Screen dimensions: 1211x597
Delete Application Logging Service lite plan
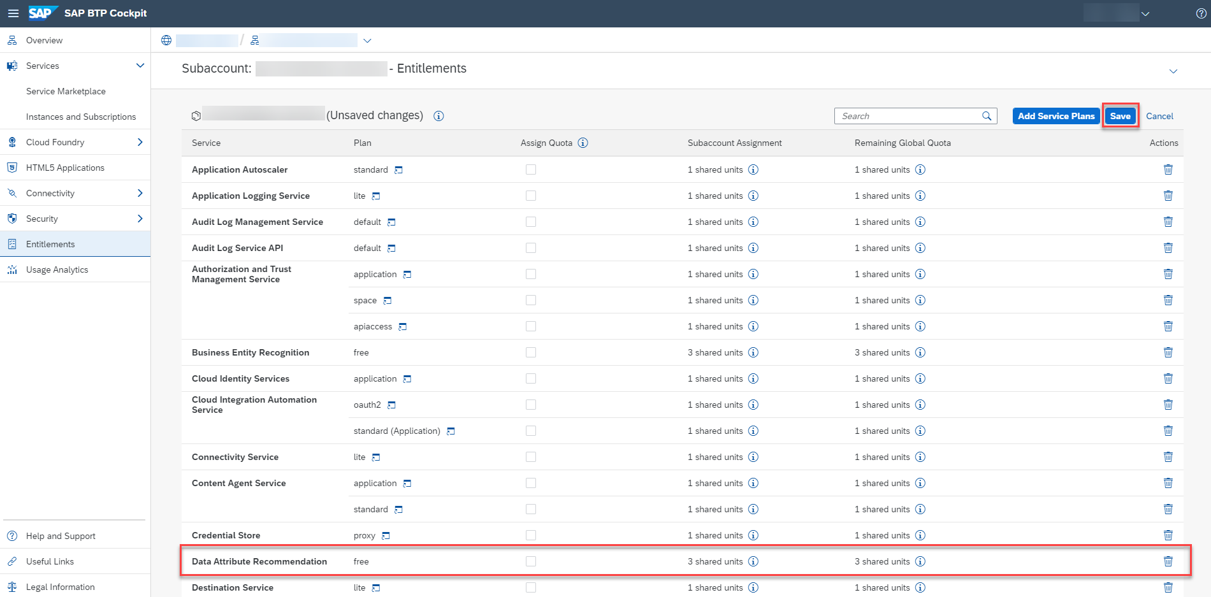point(1168,196)
